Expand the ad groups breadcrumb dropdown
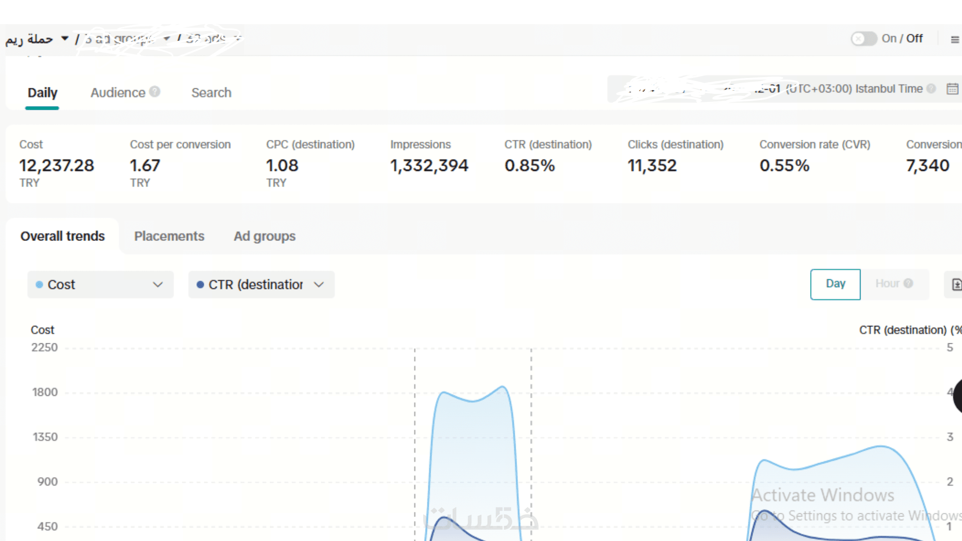The height and width of the screenshot is (541, 962). (167, 39)
